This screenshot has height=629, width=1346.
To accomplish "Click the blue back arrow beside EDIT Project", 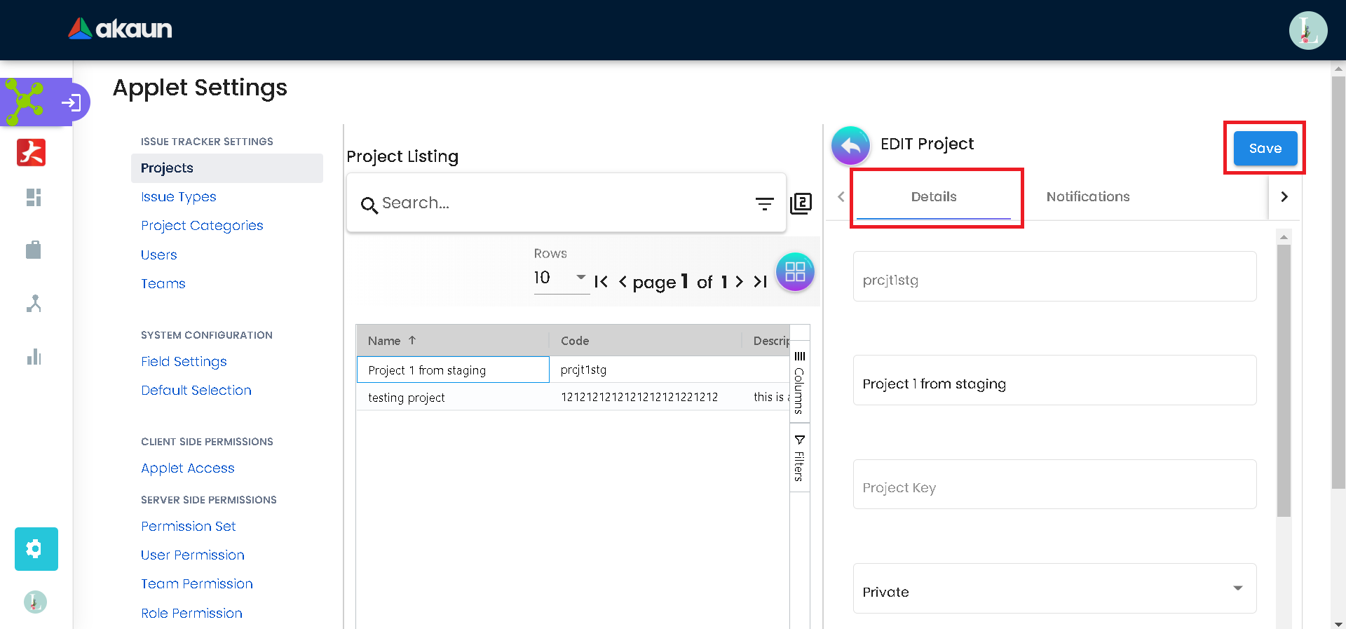I will [x=850, y=145].
